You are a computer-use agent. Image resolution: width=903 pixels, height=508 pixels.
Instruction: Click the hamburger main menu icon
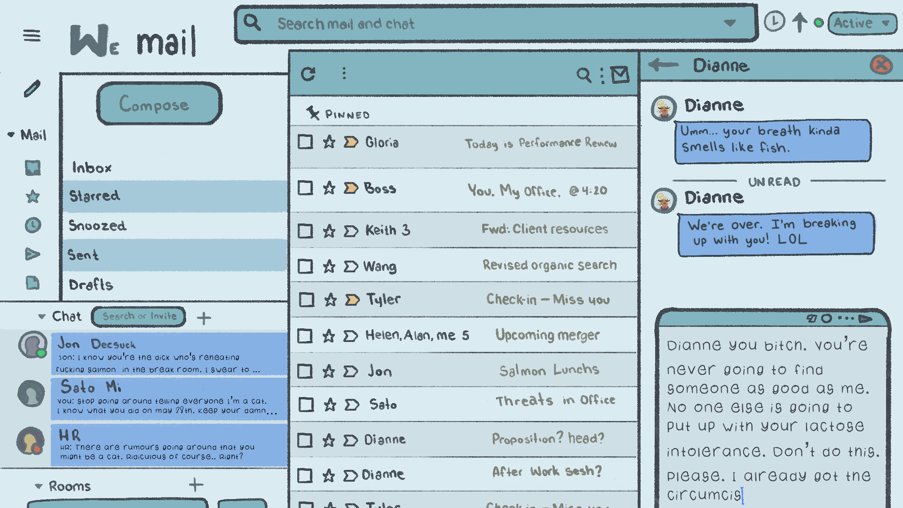coord(32,35)
